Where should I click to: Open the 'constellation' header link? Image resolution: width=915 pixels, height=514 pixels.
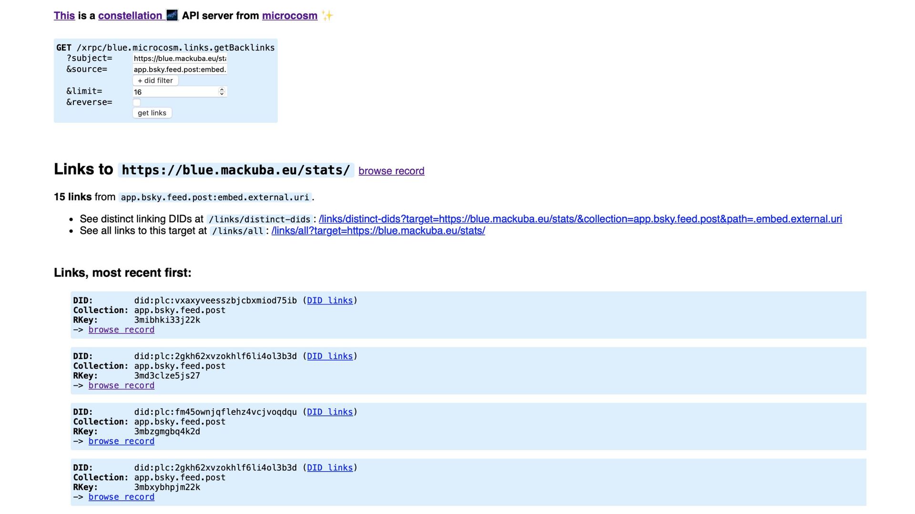point(130,16)
